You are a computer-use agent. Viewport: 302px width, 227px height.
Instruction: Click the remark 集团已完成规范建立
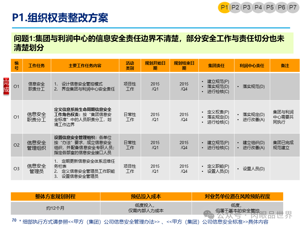283,145
